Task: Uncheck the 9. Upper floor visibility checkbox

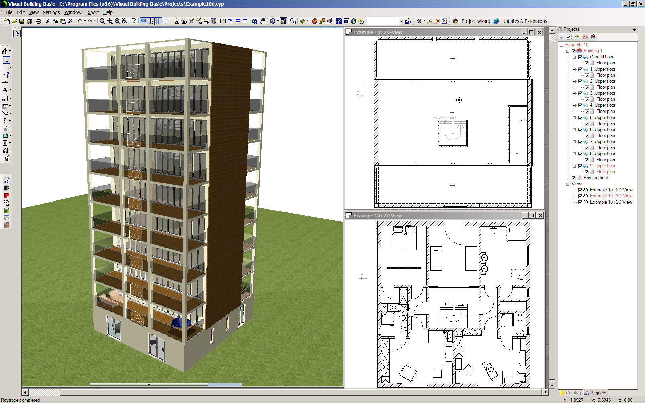Action: pos(580,166)
